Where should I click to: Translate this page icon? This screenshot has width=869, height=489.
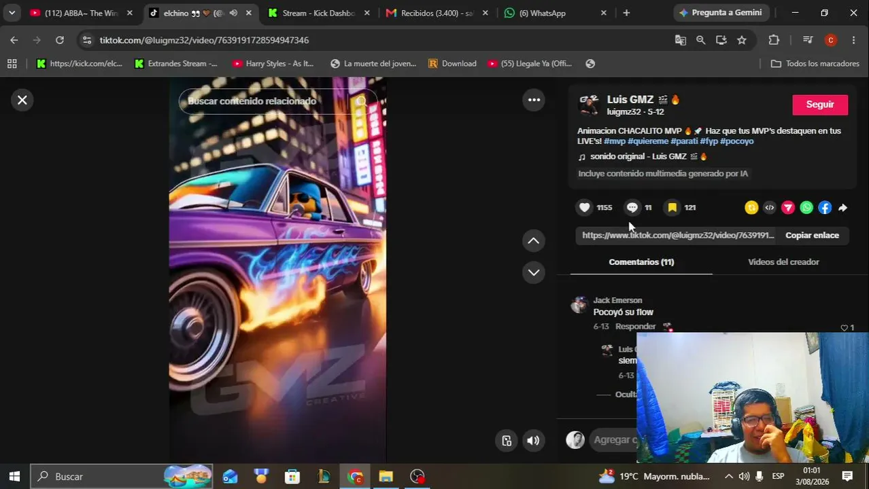pos(680,41)
